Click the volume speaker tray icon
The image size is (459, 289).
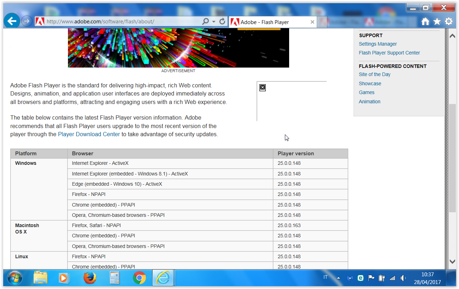(403, 278)
